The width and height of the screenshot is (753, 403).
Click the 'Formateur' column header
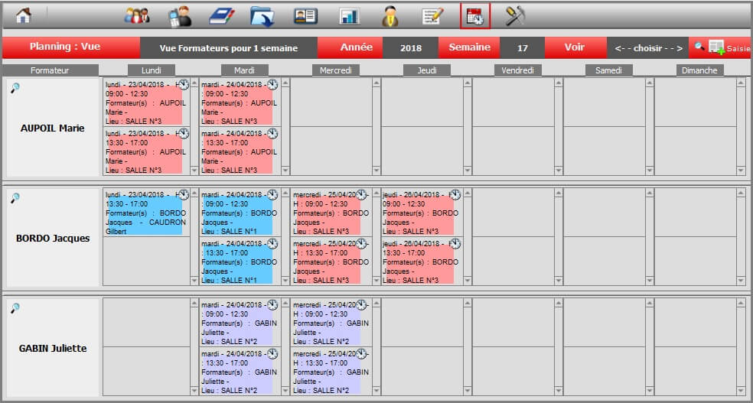coord(50,70)
